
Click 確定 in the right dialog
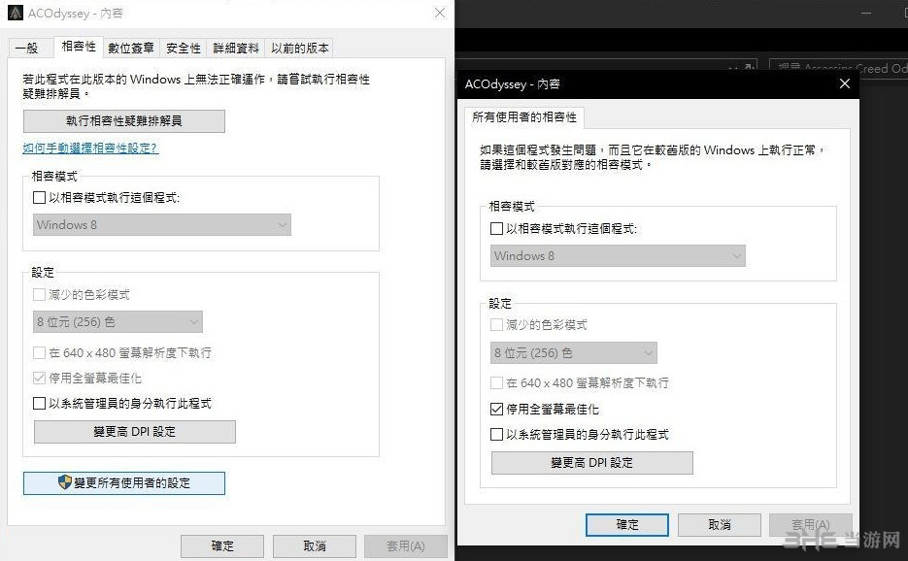click(x=627, y=524)
